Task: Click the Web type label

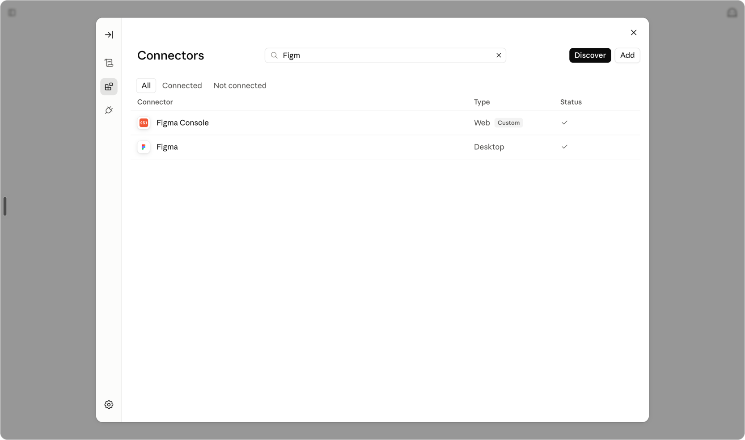Action: point(482,123)
